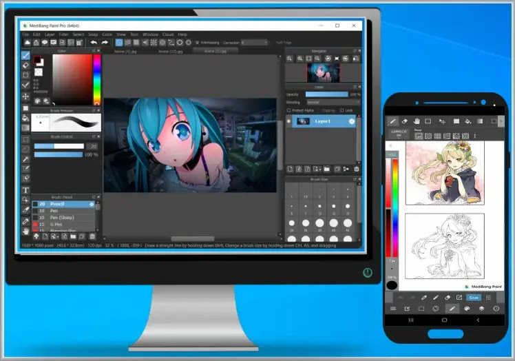The image size is (515, 361).
Task: Open the Filter menu
Action: [64, 34]
